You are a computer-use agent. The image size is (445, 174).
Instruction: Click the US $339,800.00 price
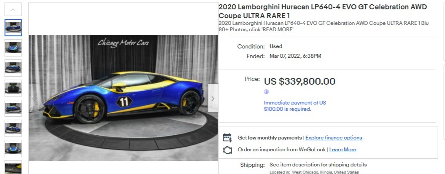tap(300, 82)
